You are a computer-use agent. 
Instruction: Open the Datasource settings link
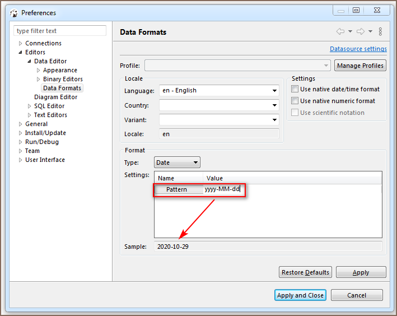[x=358, y=49]
